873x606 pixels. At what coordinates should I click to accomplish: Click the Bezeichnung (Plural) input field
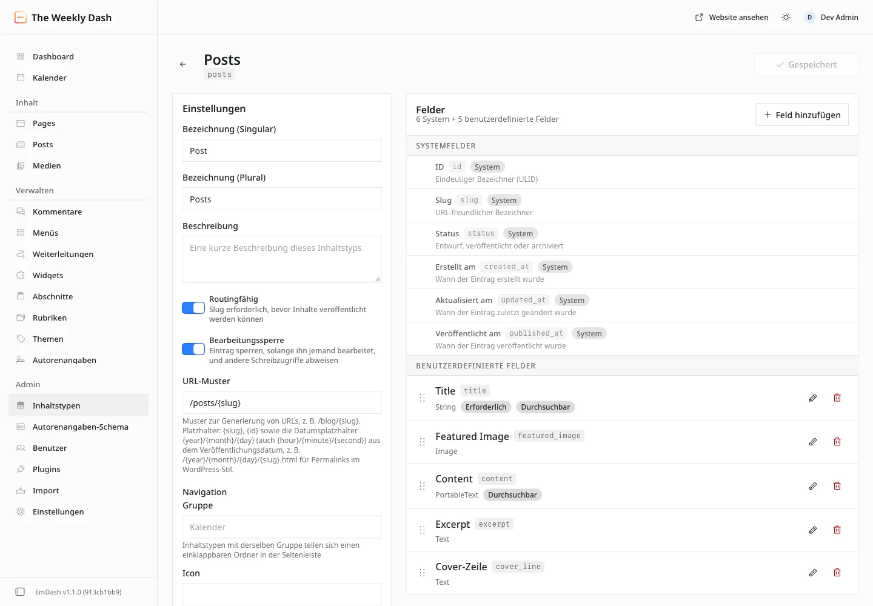pyautogui.click(x=282, y=199)
